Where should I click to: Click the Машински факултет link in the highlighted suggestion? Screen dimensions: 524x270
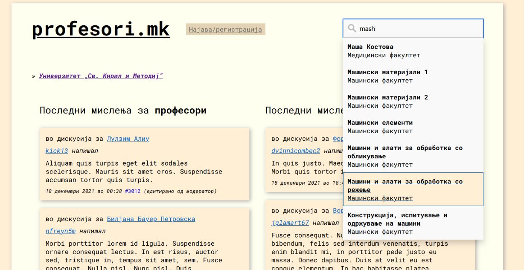pos(380,198)
